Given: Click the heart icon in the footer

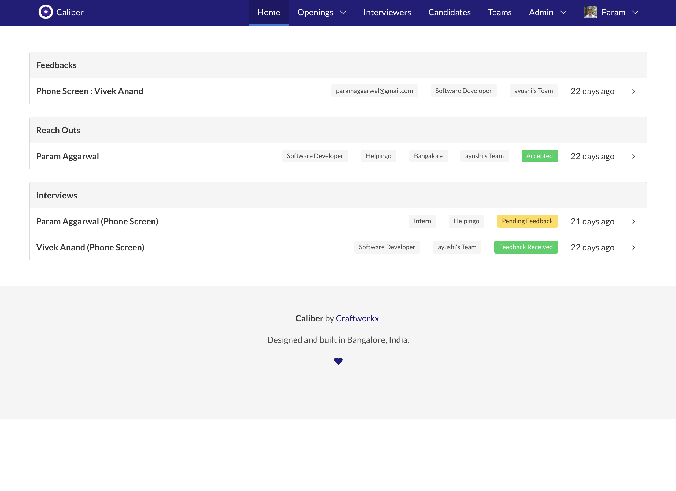Looking at the screenshot, I should coord(338,361).
